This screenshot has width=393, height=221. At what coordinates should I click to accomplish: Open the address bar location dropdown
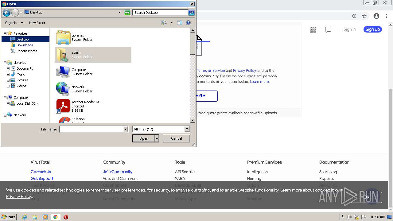coord(119,13)
